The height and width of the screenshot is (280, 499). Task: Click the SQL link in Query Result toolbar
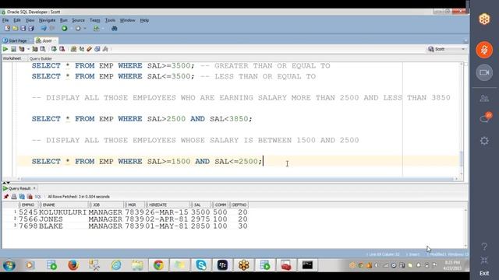pyautogui.click(x=38, y=197)
